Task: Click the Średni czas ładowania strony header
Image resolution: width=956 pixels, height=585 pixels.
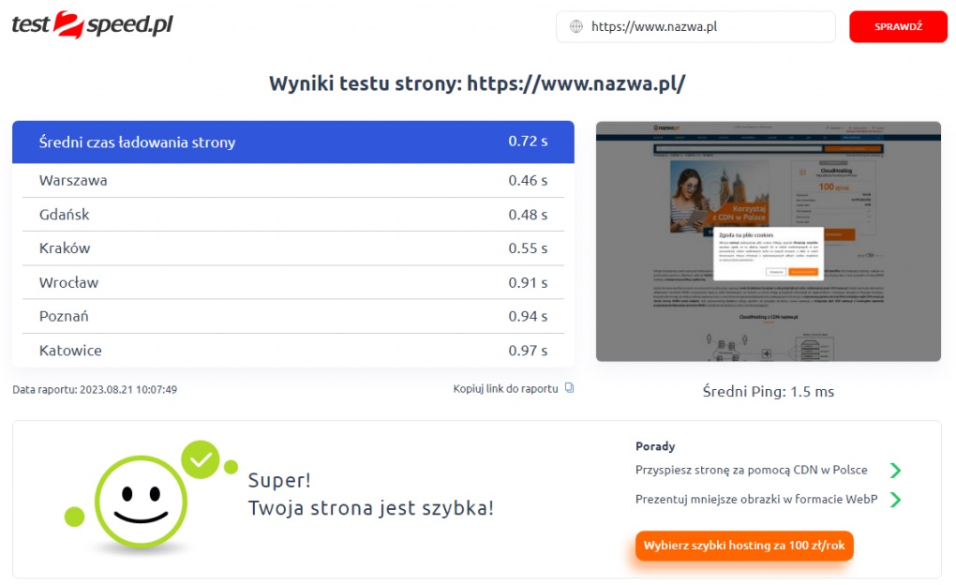Action: click(292, 142)
